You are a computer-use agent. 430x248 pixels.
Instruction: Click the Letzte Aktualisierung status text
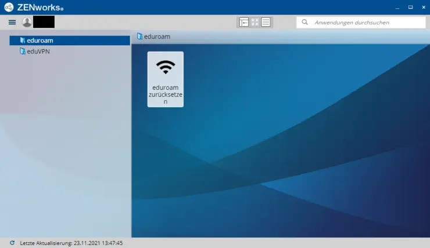click(71, 243)
